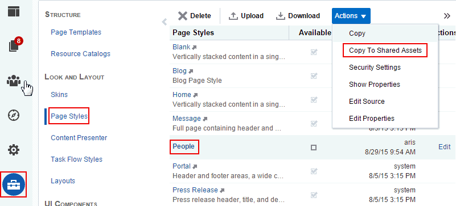
Task: Select Security Settings menu entry
Action: coord(375,68)
